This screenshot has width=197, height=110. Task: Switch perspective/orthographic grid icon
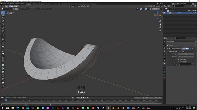click(160, 30)
